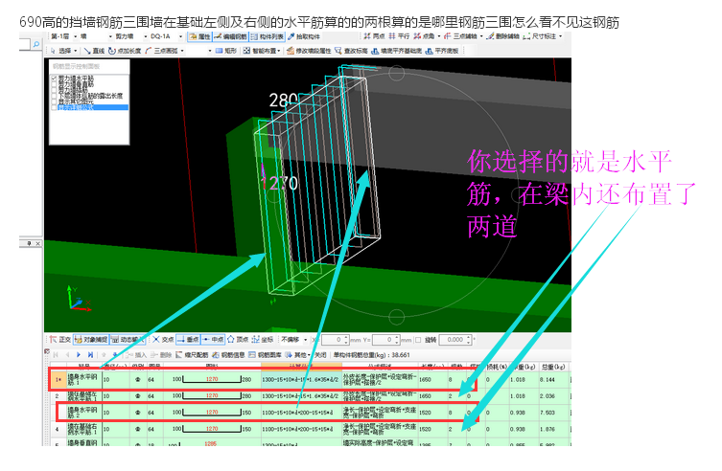Click the 属性 properties toolbar button
The width and height of the screenshot is (722, 471).
199,36
